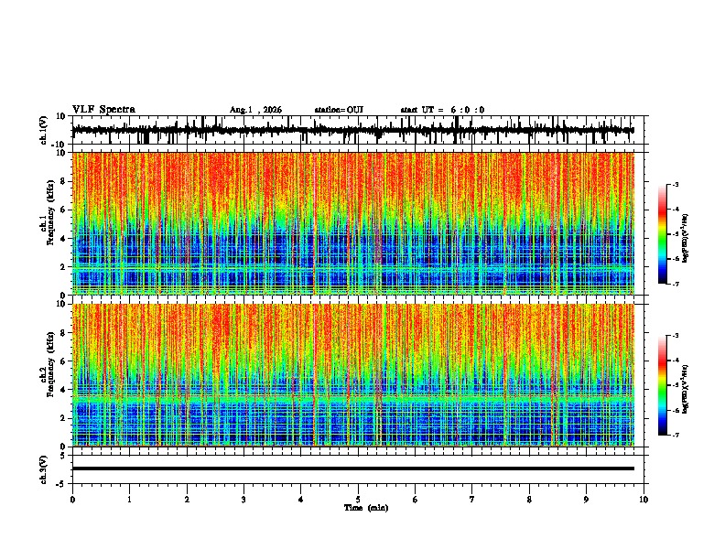Click the time axis tick label "6"
725x560 pixels.
pyautogui.click(x=416, y=500)
